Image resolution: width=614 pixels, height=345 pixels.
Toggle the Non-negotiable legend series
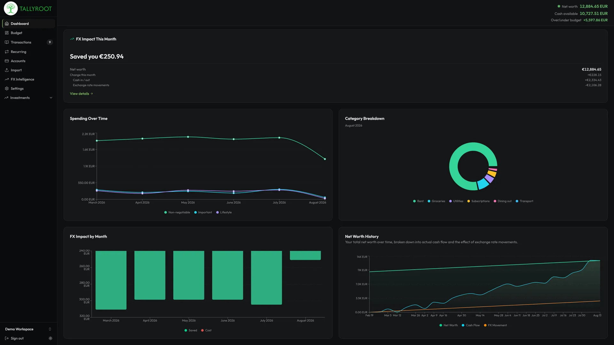pos(177,212)
